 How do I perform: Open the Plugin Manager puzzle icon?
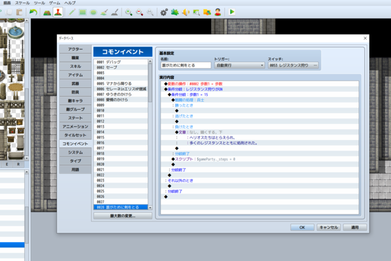175,12
